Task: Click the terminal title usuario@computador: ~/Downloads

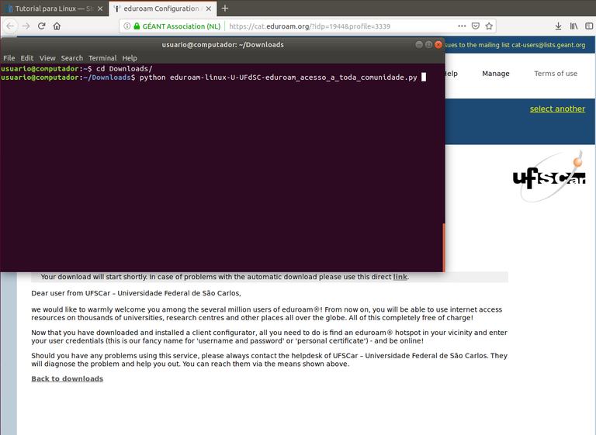Action: tap(223, 44)
